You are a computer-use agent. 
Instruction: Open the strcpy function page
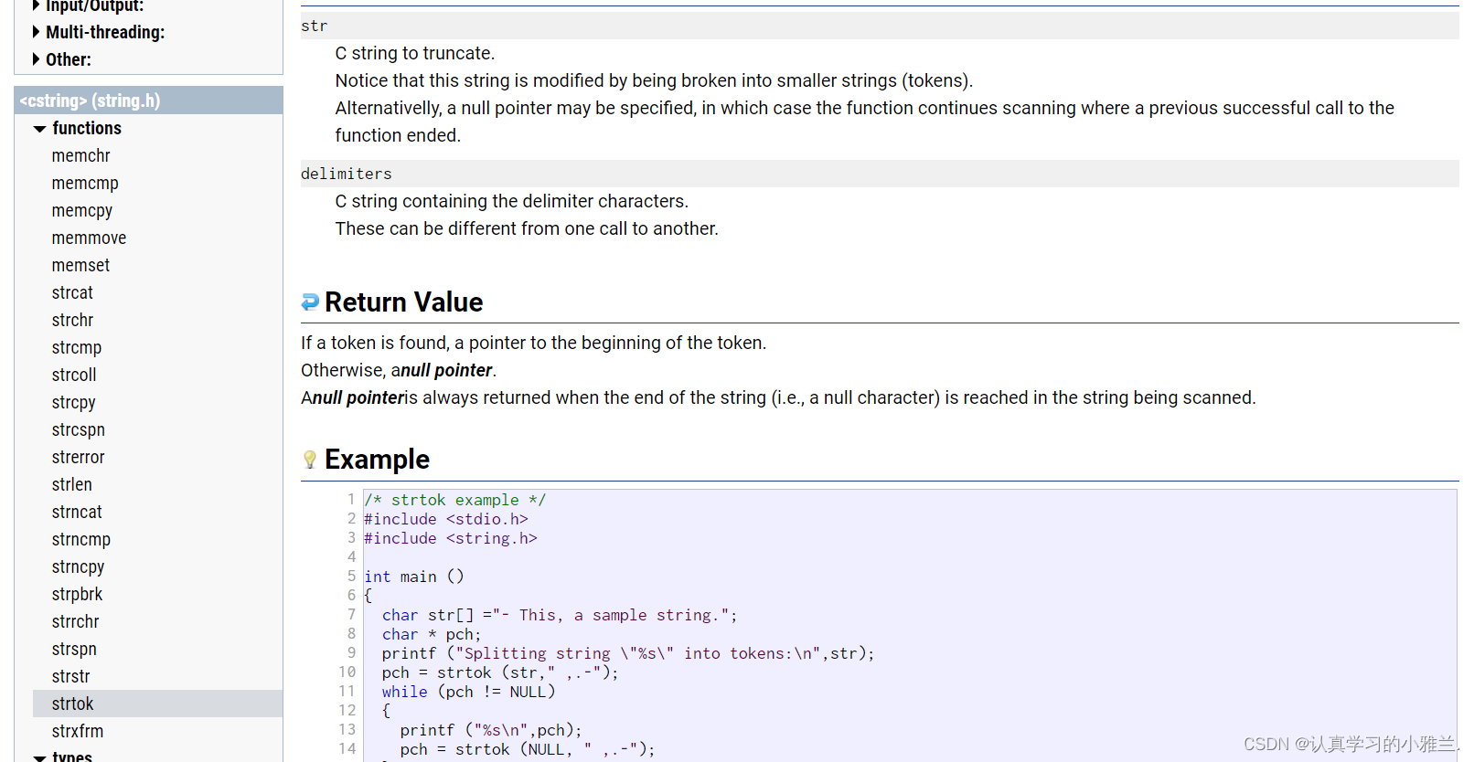tap(73, 403)
